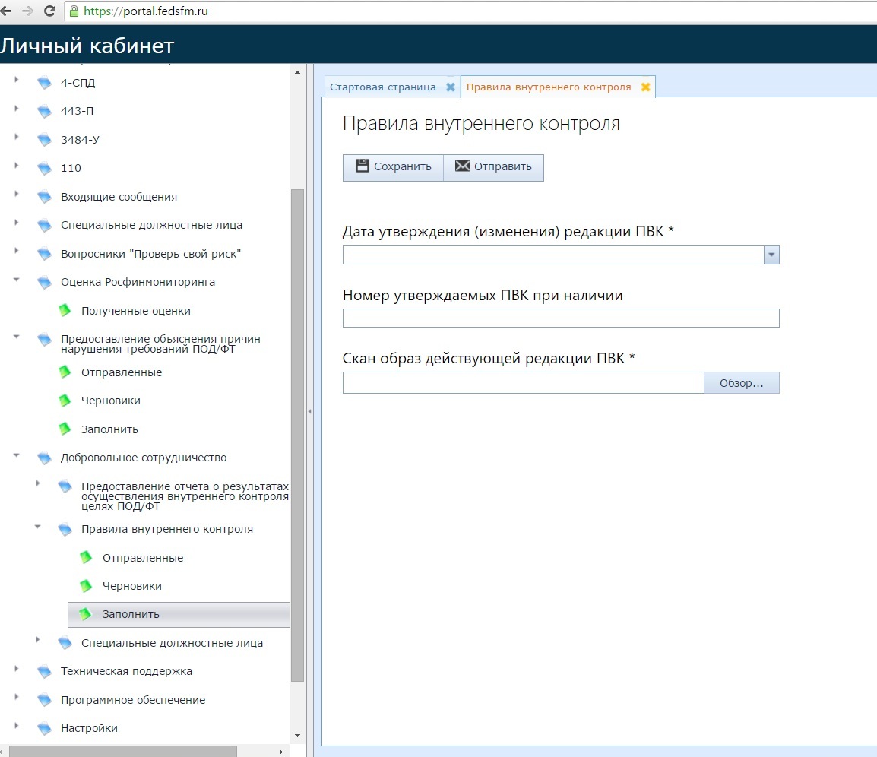
Task: Collapse Предоставление объяснения причин нарушения node
Action: 16,337
